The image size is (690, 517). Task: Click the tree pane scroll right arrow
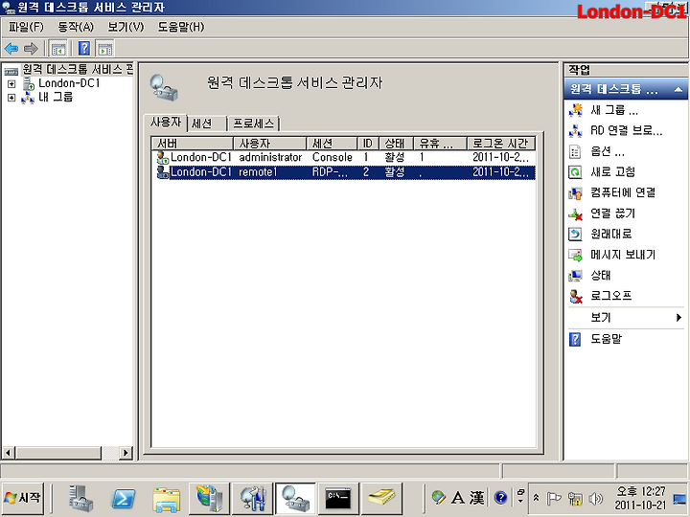pos(126,452)
